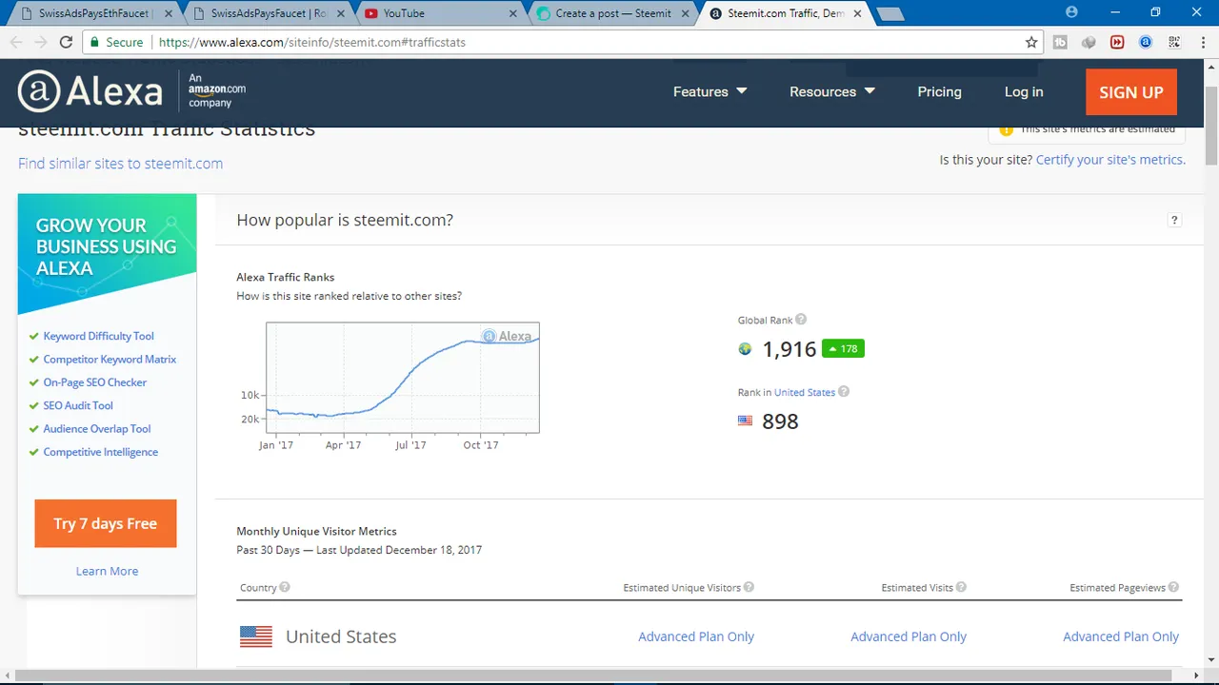Expand the Resources dropdown menu
The width and height of the screenshot is (1219, 685).
tap(831, 91)
